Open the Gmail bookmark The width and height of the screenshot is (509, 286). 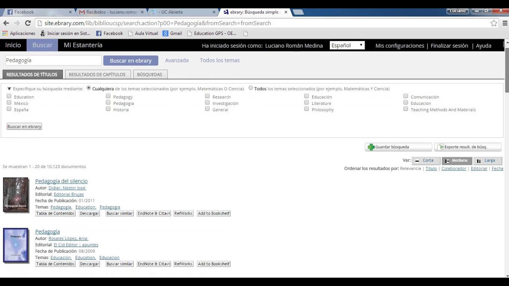[172, 33]
